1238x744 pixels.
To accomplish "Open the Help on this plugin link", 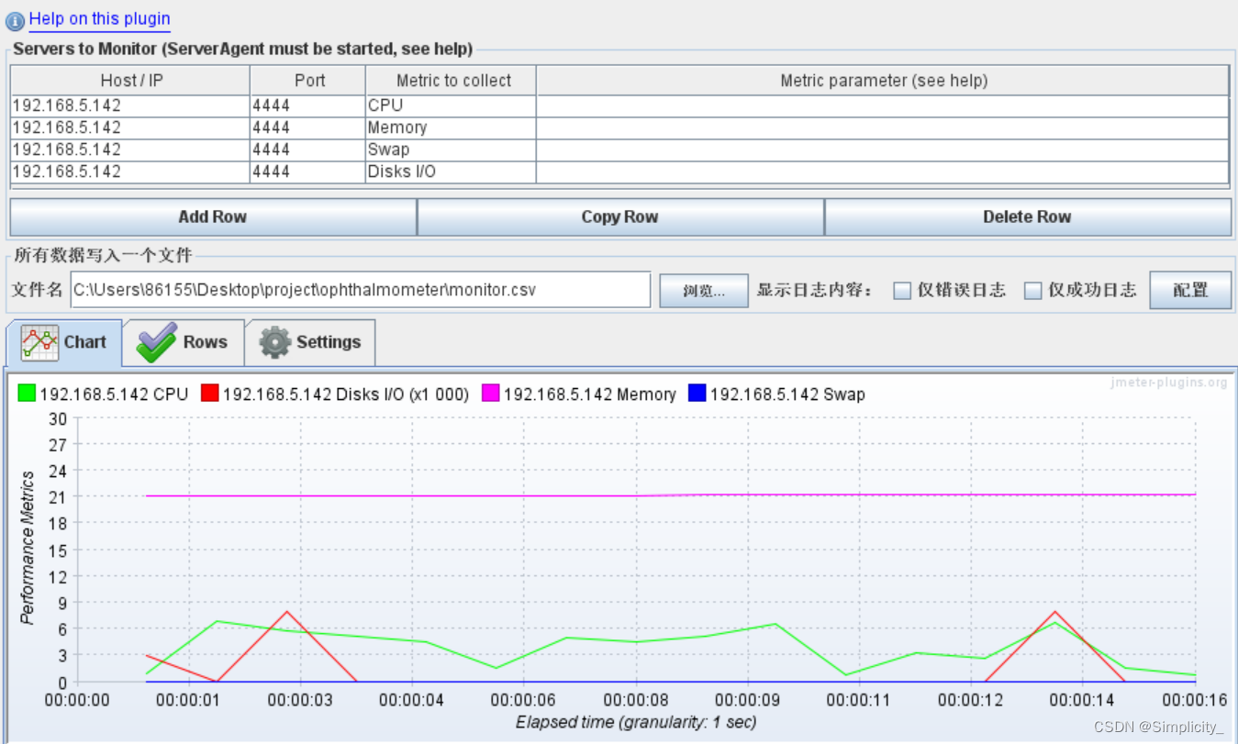I will (99, 18).
